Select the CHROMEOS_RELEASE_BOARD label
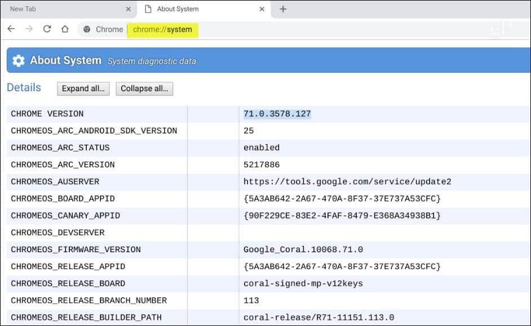The image size is (531, 326). point(68,283)
